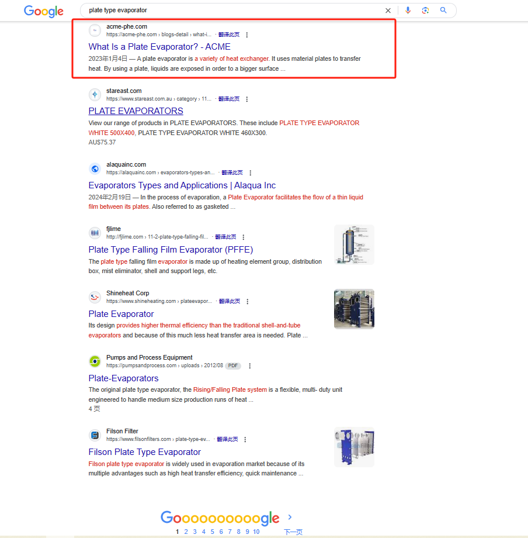Open three-dot menu for acme-phe.com result
This screenshot has width=528, height=538.
coord(247,35)
